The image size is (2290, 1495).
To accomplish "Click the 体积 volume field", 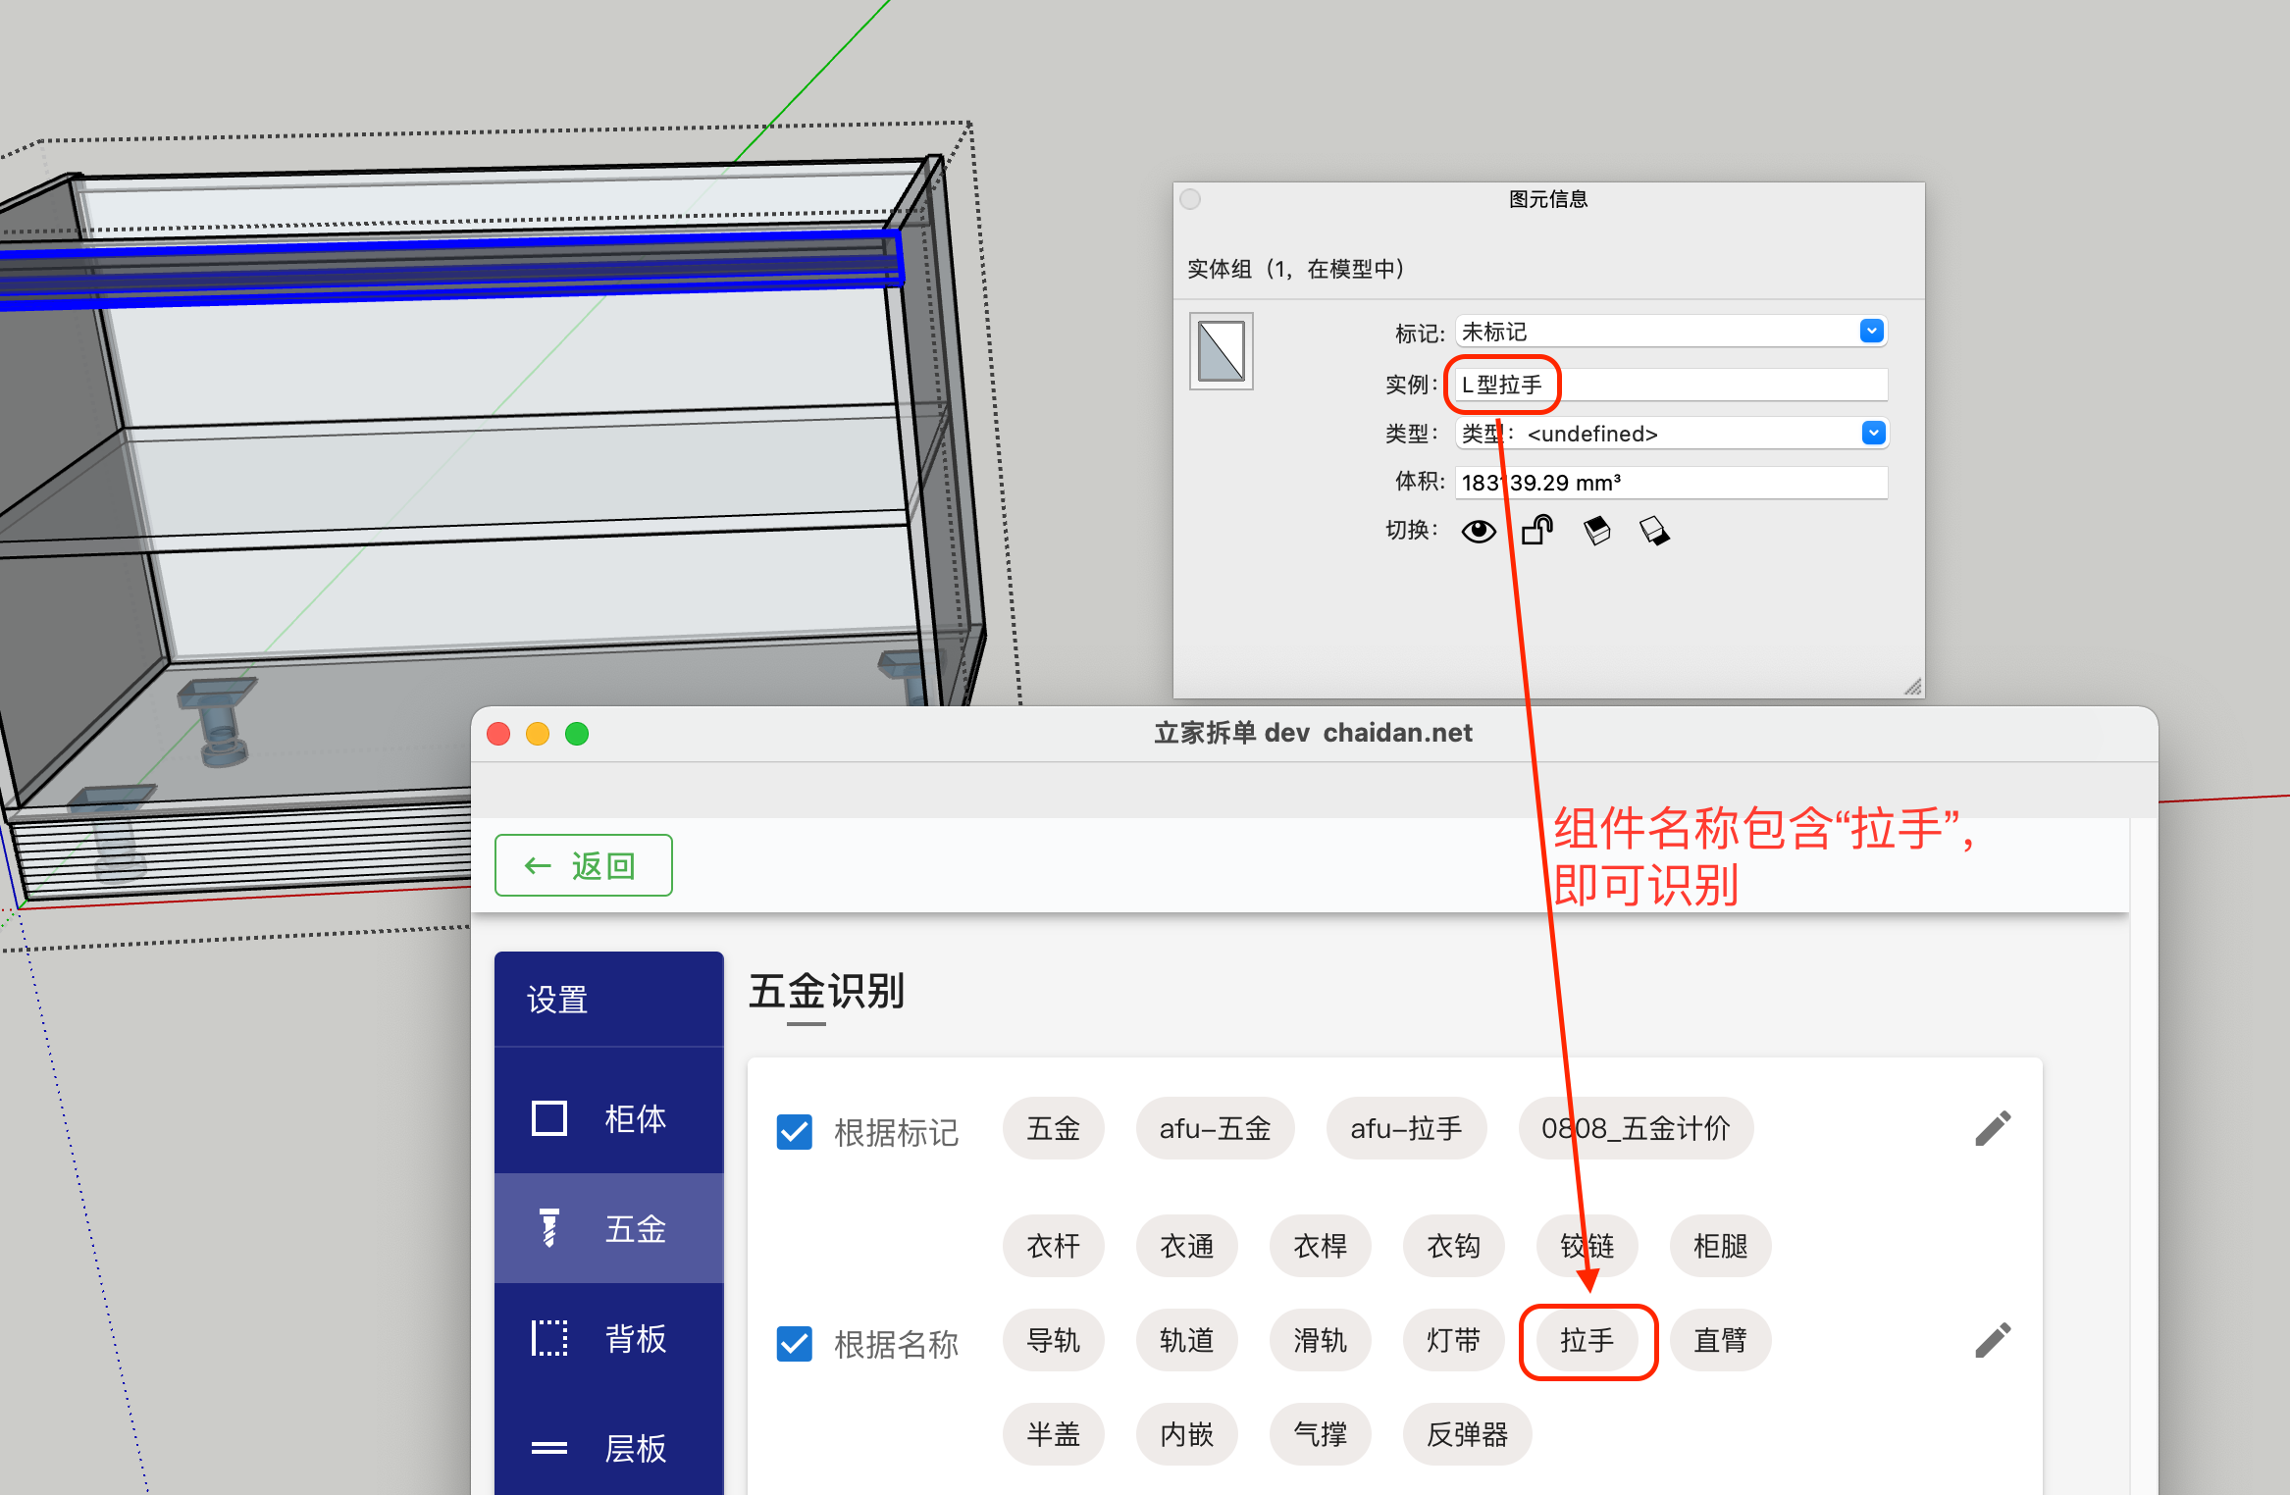I will tap(1670, 482).
